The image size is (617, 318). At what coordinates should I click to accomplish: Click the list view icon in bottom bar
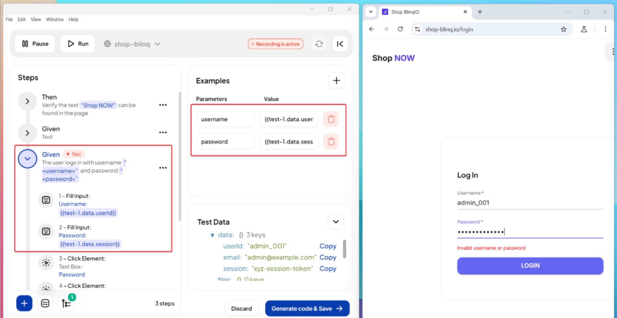45,303
